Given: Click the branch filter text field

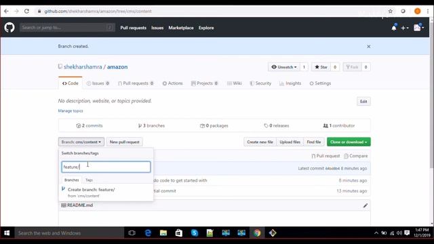Looking at the screenshot, I should click(106, 167).
